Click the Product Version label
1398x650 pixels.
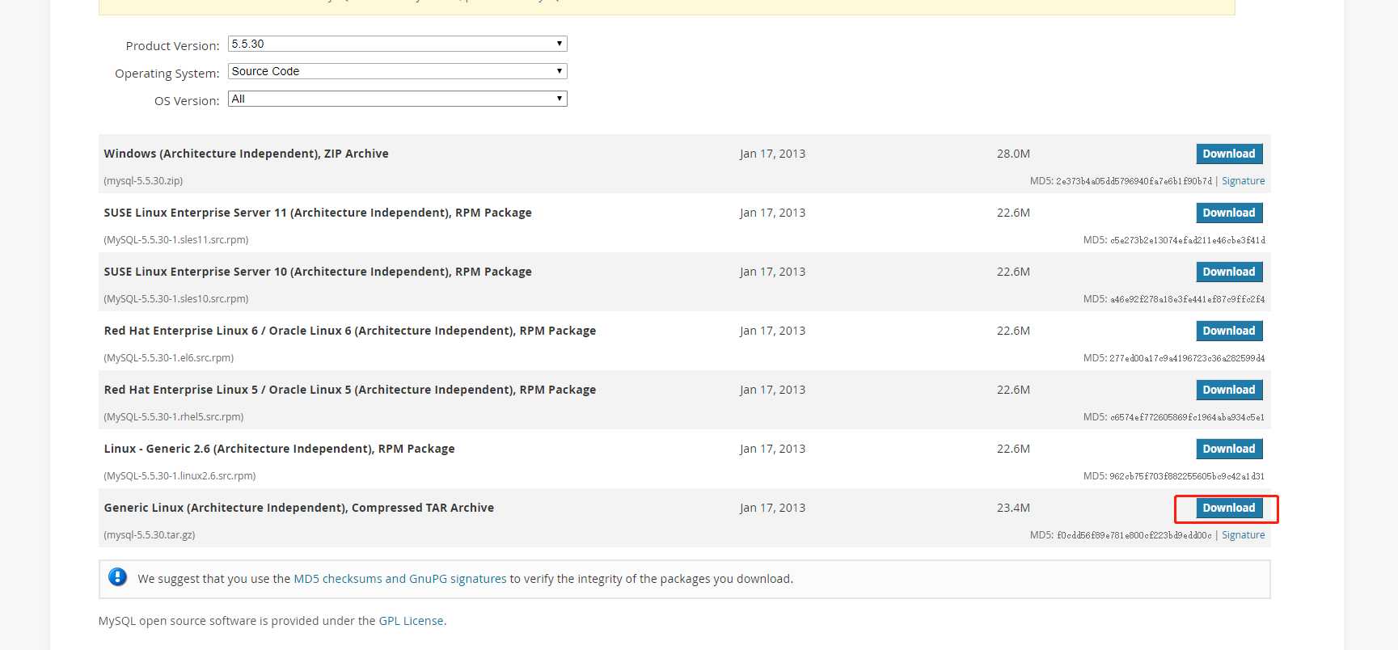click(172, 46)
